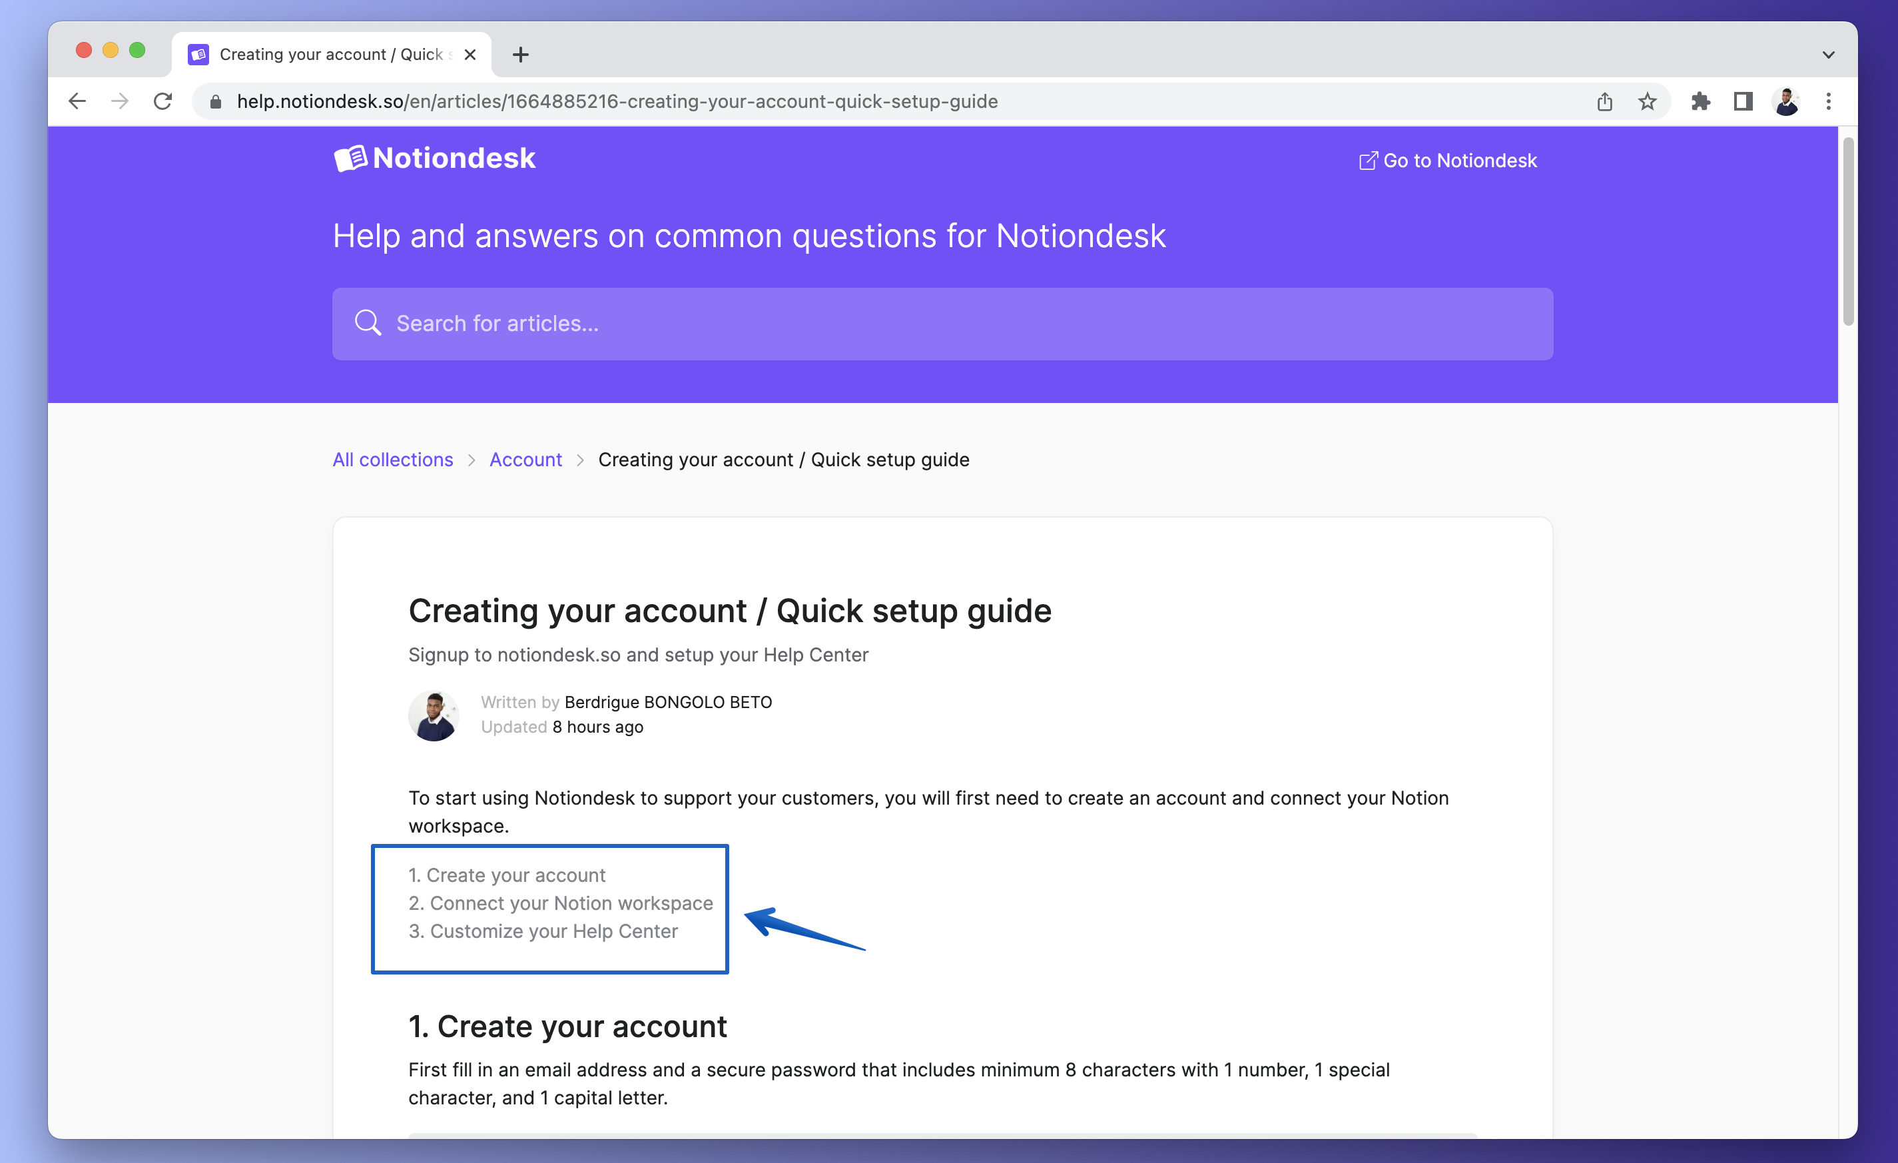Follow the Go to Notiondesk link
Screen dimensions: 1898x1163
(x=1448, y=161)
